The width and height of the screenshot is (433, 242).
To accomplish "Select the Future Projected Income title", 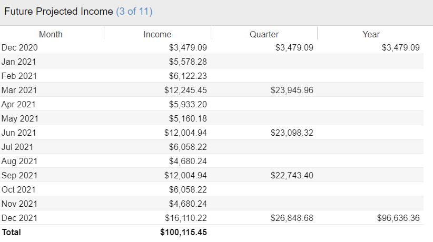I will pyautogui.click(x=58, y=12).
